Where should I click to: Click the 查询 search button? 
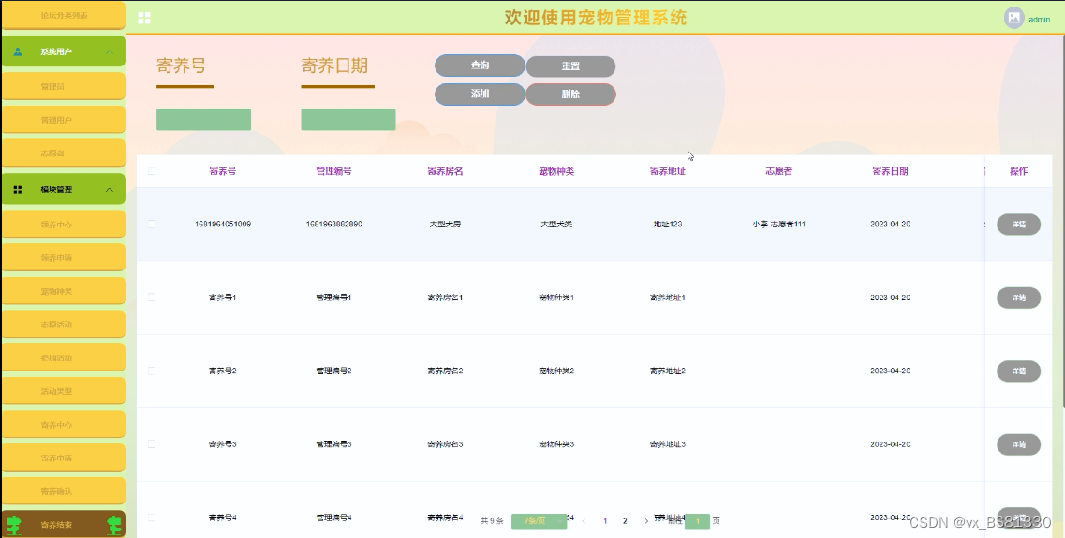pos(480,65)
